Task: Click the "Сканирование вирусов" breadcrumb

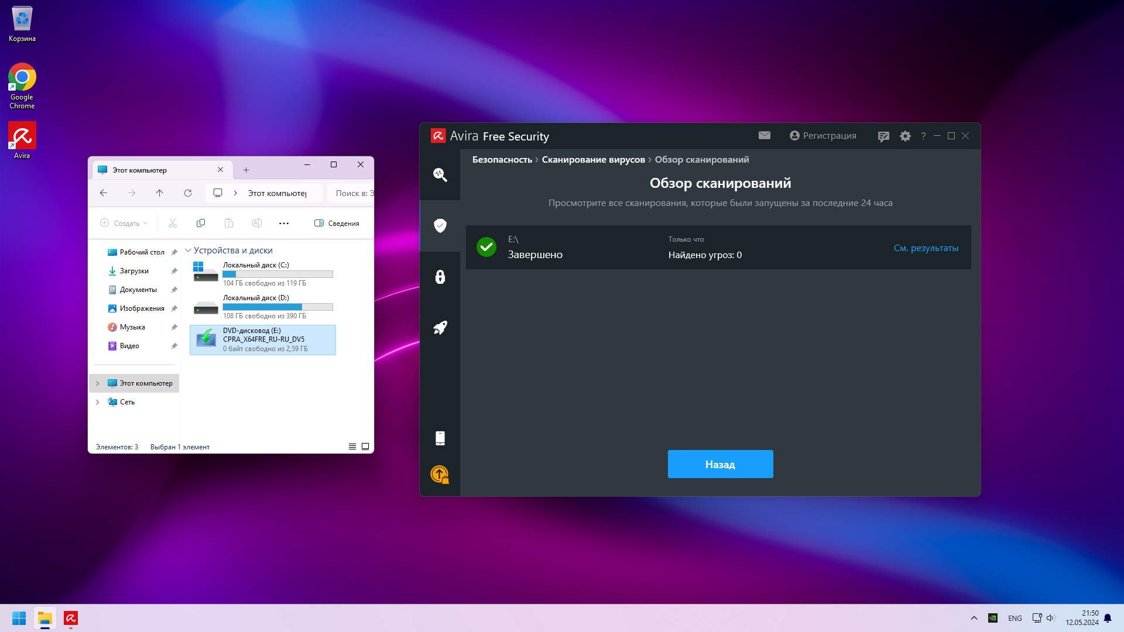Action: (x=593, y=160)
